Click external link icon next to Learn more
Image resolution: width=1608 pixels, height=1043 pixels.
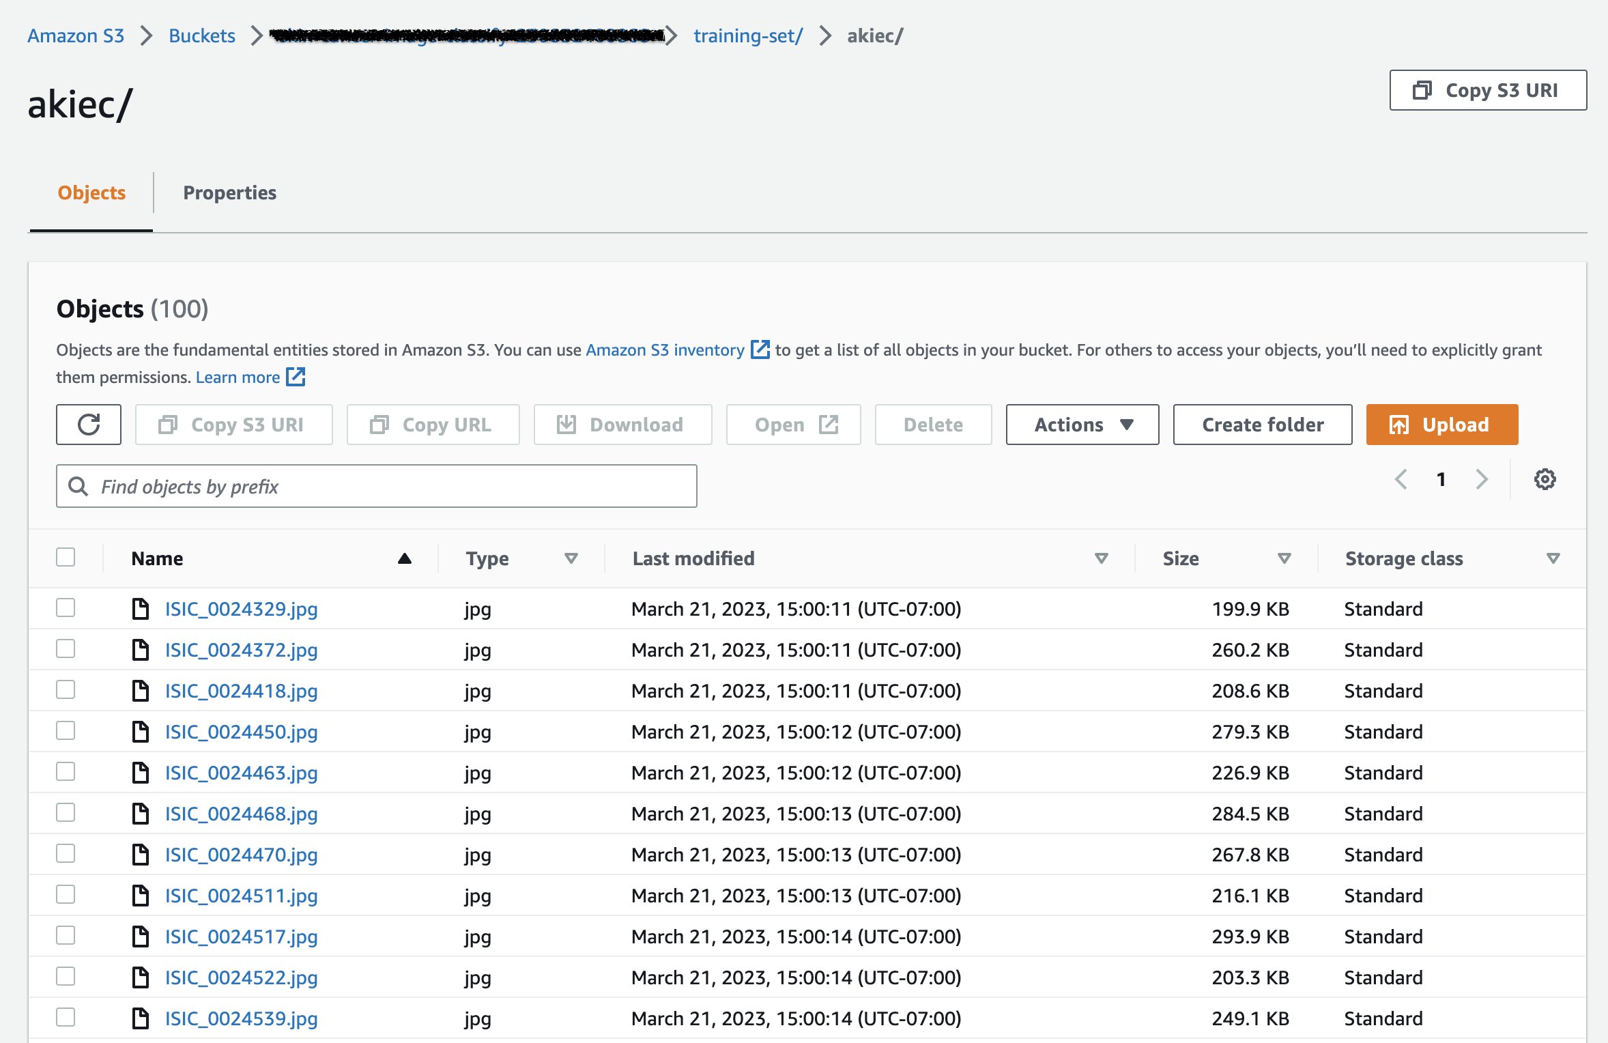tap(296, 377)
